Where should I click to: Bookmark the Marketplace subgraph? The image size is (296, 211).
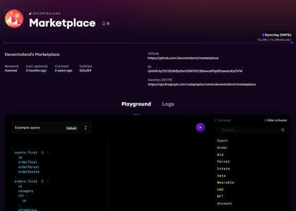point(104,24)
